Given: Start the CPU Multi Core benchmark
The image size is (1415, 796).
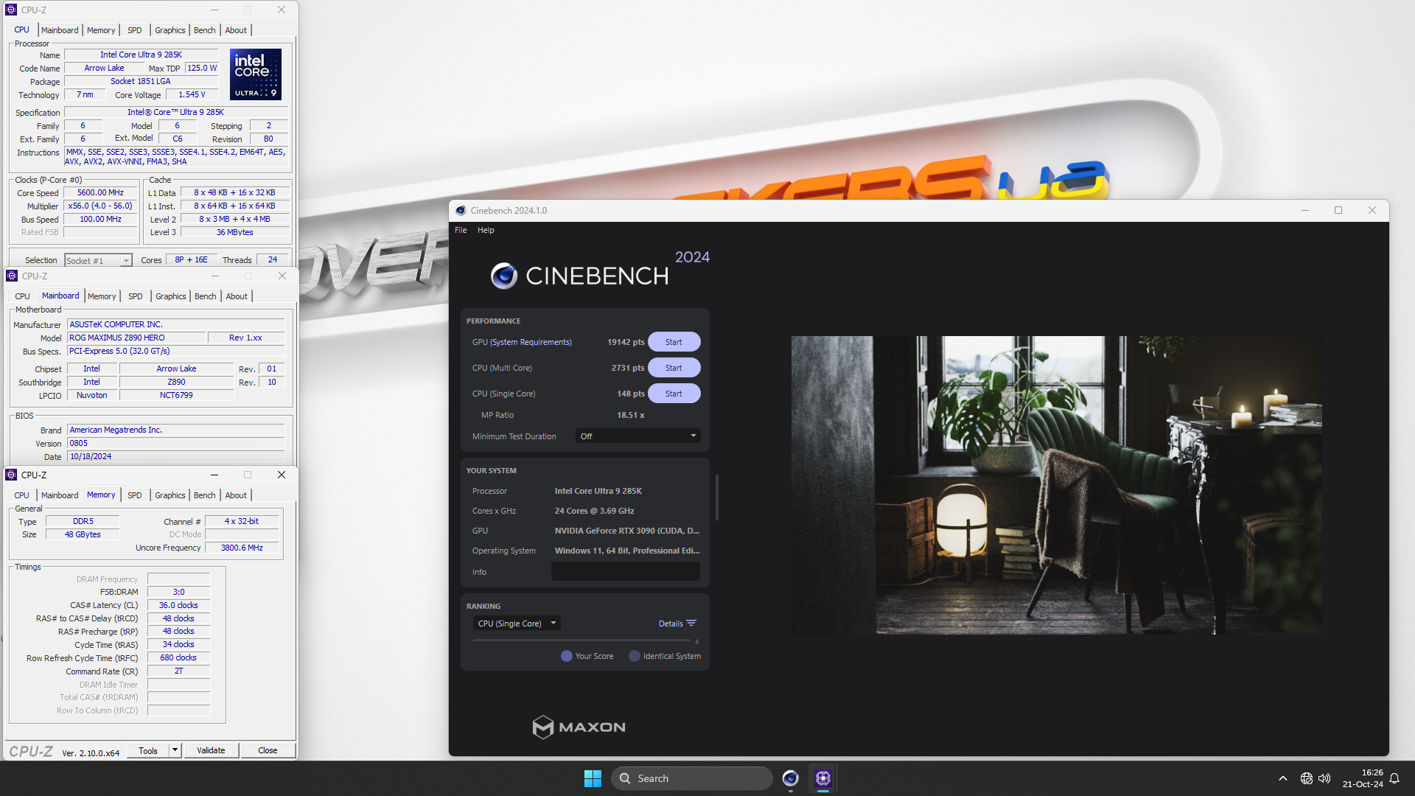Looking at the screenshot, I should pyautogui.click(x=674, y=367).
